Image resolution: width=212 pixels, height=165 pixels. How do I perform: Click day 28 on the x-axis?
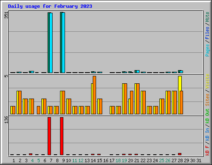(x=180, y=160)
